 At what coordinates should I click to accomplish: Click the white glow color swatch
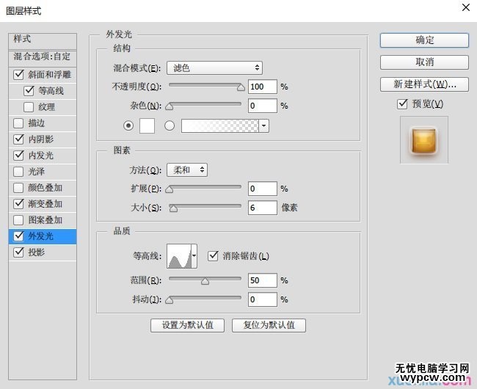(147, 126)
